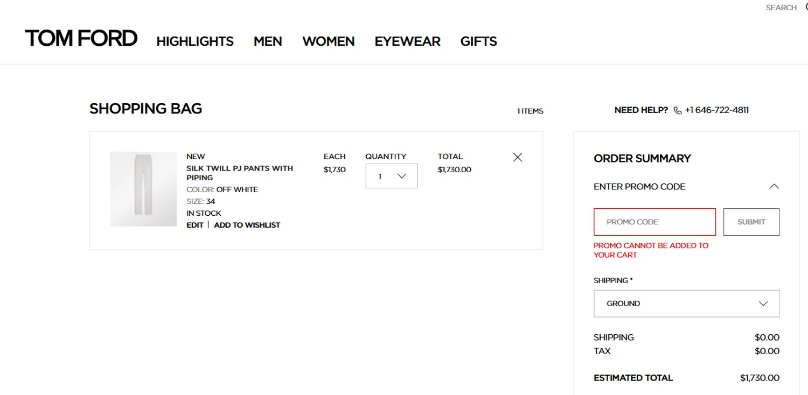This screenshot has height=395, width=808.
Task: Edit the pajama pants item
Action: pyautogui.click(x=195, y=225)
